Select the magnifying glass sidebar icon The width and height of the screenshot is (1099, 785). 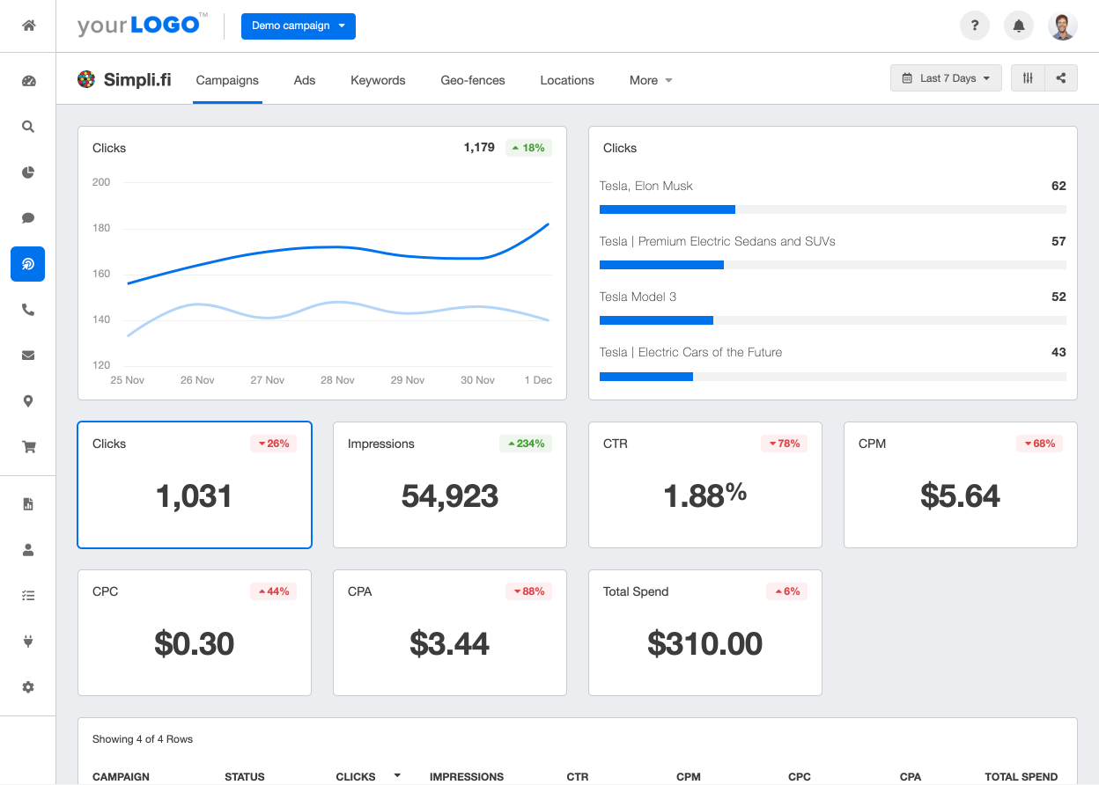[x=28, y=127]
